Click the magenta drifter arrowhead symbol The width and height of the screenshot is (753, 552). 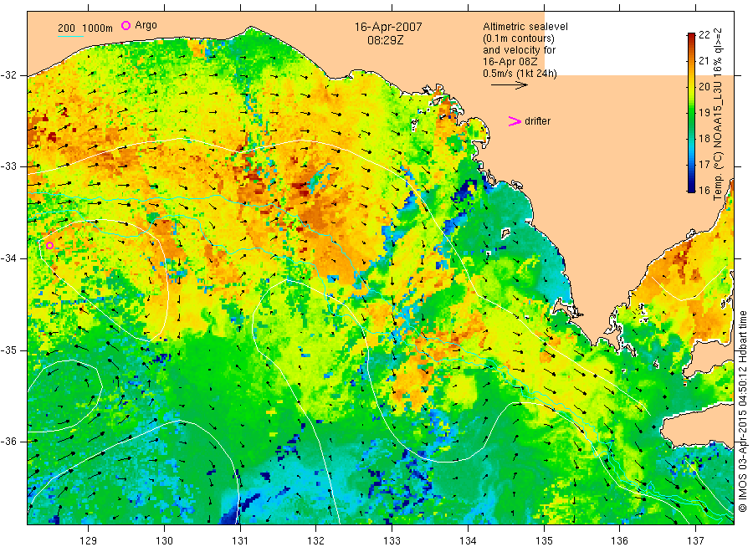click(x=515, y=121)
